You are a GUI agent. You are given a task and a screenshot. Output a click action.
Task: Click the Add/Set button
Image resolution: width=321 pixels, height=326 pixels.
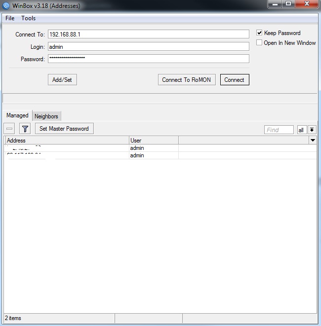(62, 79)
